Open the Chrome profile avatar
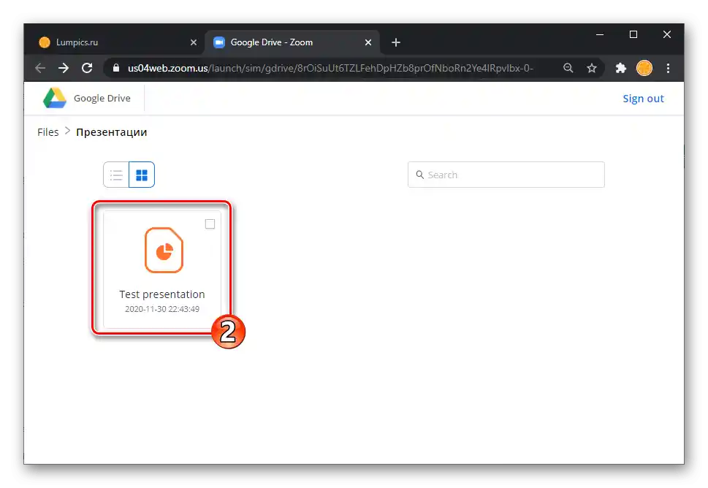The width and height of the screenshot is (708, 488). (644, 68)
